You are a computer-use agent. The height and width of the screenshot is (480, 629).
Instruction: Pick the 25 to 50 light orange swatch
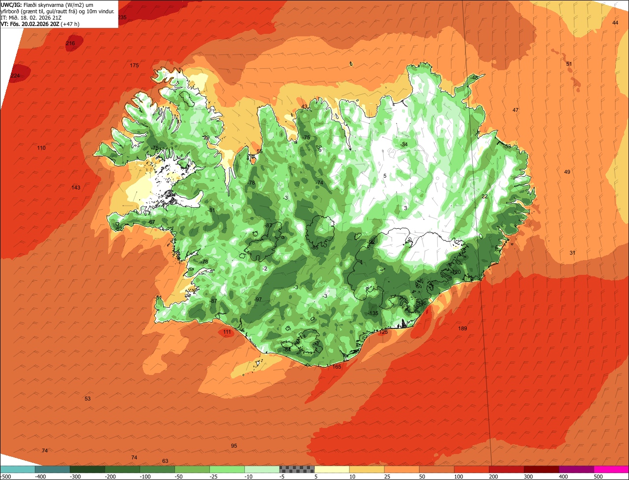(x=401, y=469)
